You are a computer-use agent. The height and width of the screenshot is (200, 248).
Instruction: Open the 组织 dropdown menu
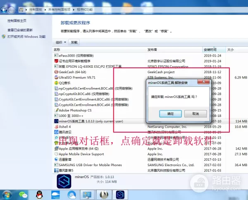pyautogui.click(x=61, y=43)
